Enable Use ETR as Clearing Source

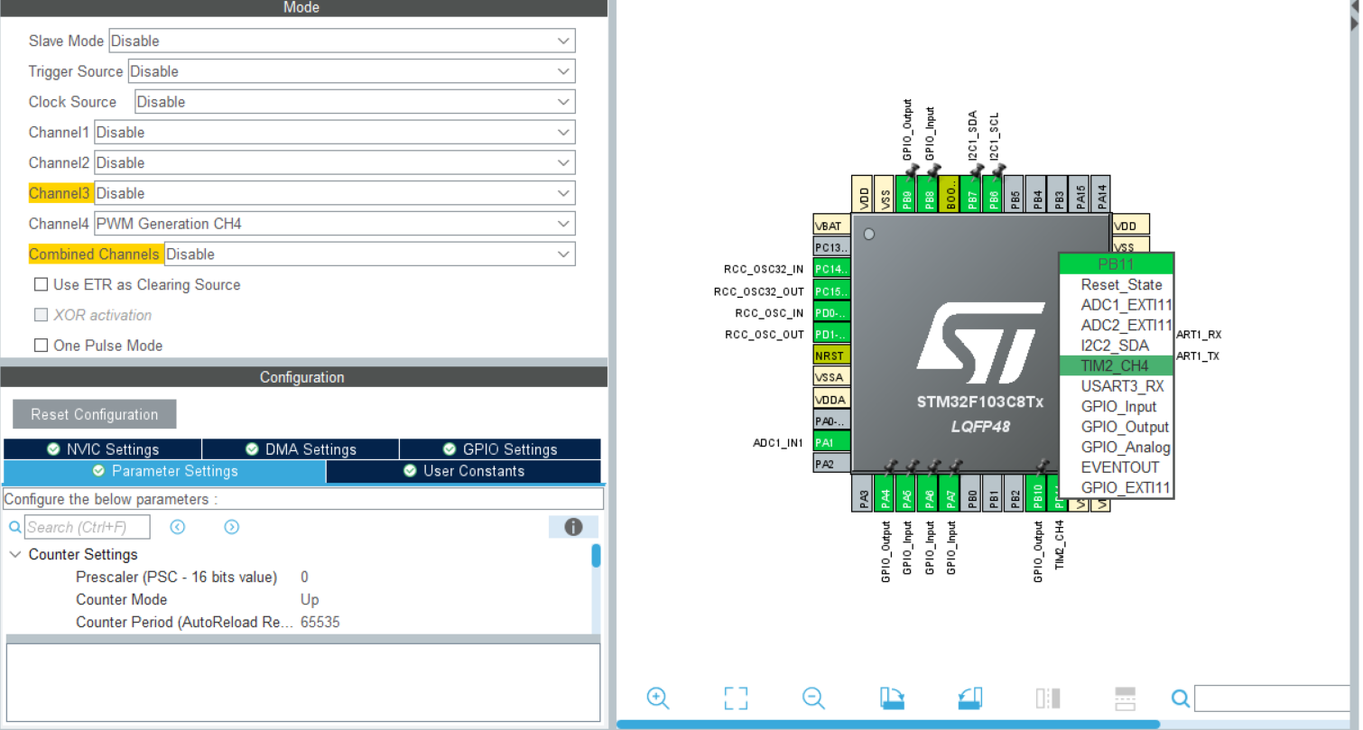(x=41, y=284)
